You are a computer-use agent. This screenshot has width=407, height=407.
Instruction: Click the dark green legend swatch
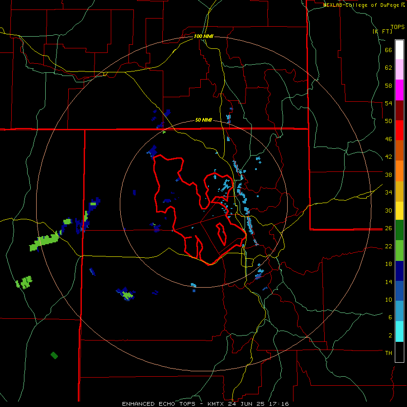[399, 230]
